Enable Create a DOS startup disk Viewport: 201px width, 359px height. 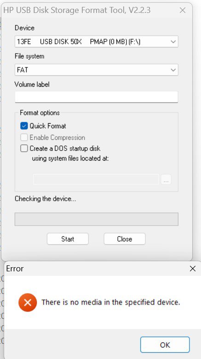(24, 149)
